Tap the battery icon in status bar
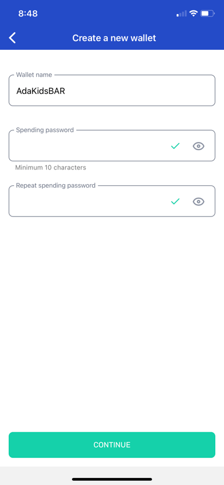 click(208, 13)
